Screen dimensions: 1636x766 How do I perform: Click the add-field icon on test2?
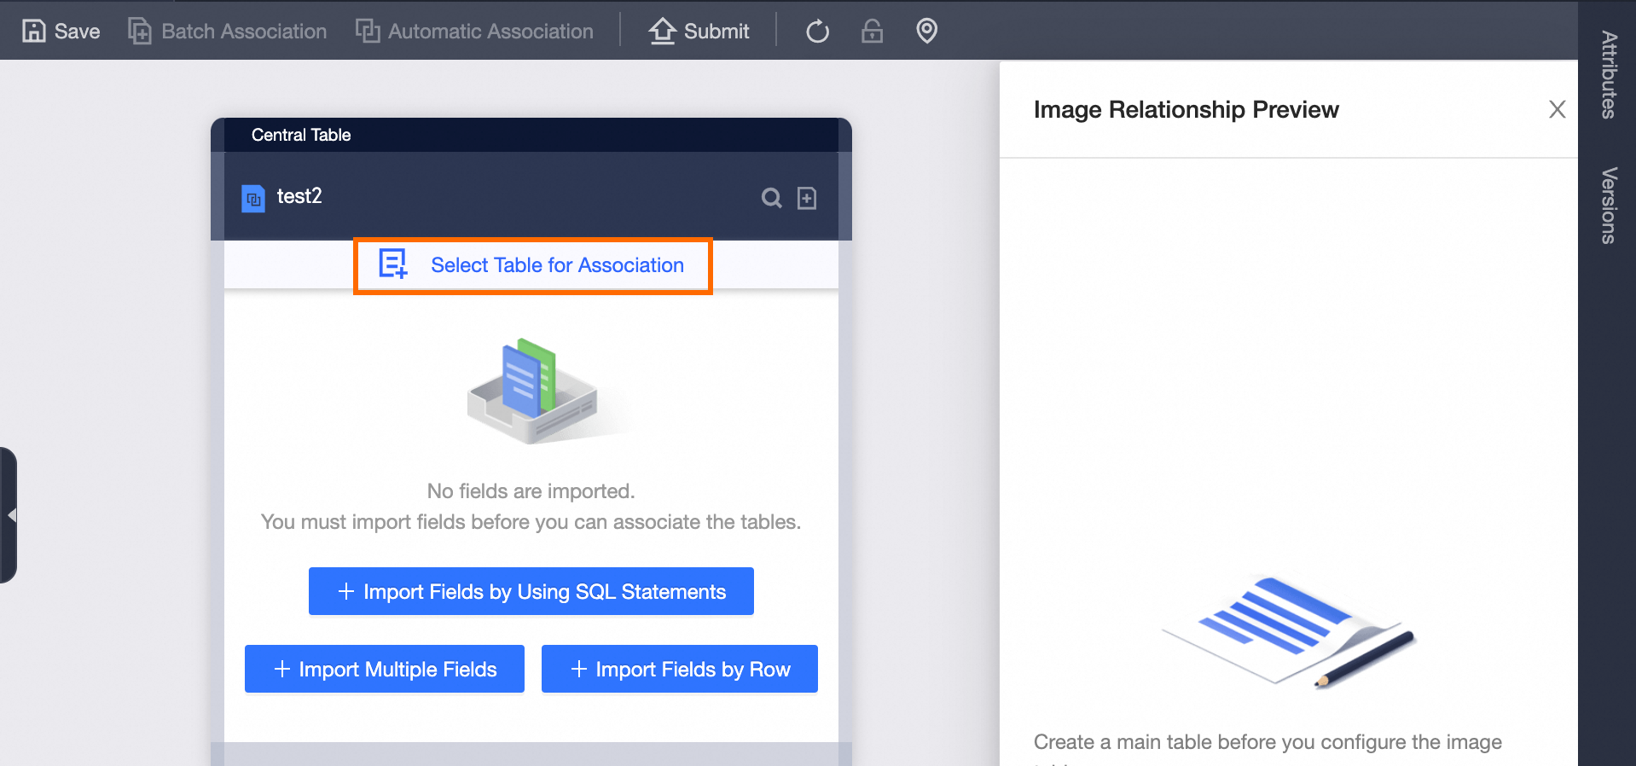point(807,198)
